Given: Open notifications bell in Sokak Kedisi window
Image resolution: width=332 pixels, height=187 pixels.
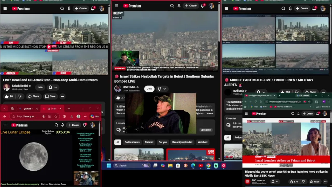Looking at the screenshot, I should [93, 9].
